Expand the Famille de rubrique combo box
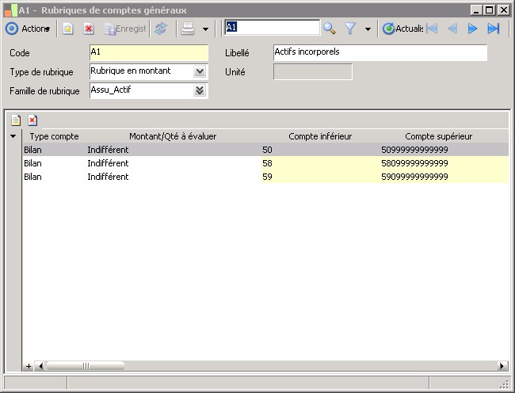The image size is (515, 393). tap(200, 90)
